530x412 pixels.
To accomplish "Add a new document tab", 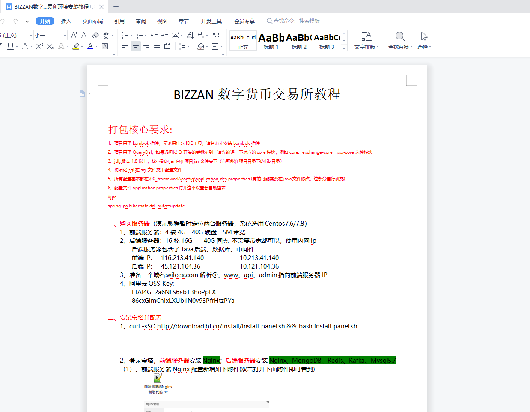I will 116,6.
